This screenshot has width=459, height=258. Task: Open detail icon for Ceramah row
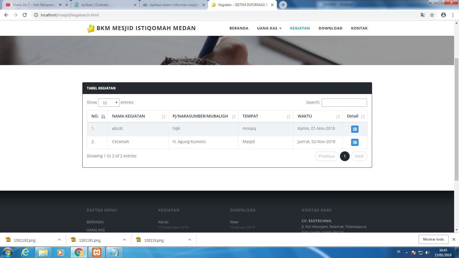tap(355, 142)
